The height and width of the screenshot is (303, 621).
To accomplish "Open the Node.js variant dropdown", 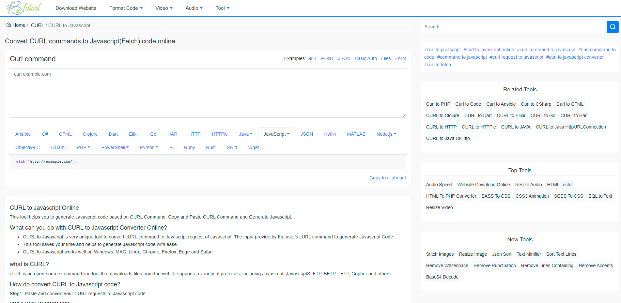I will tap(386, 134).
